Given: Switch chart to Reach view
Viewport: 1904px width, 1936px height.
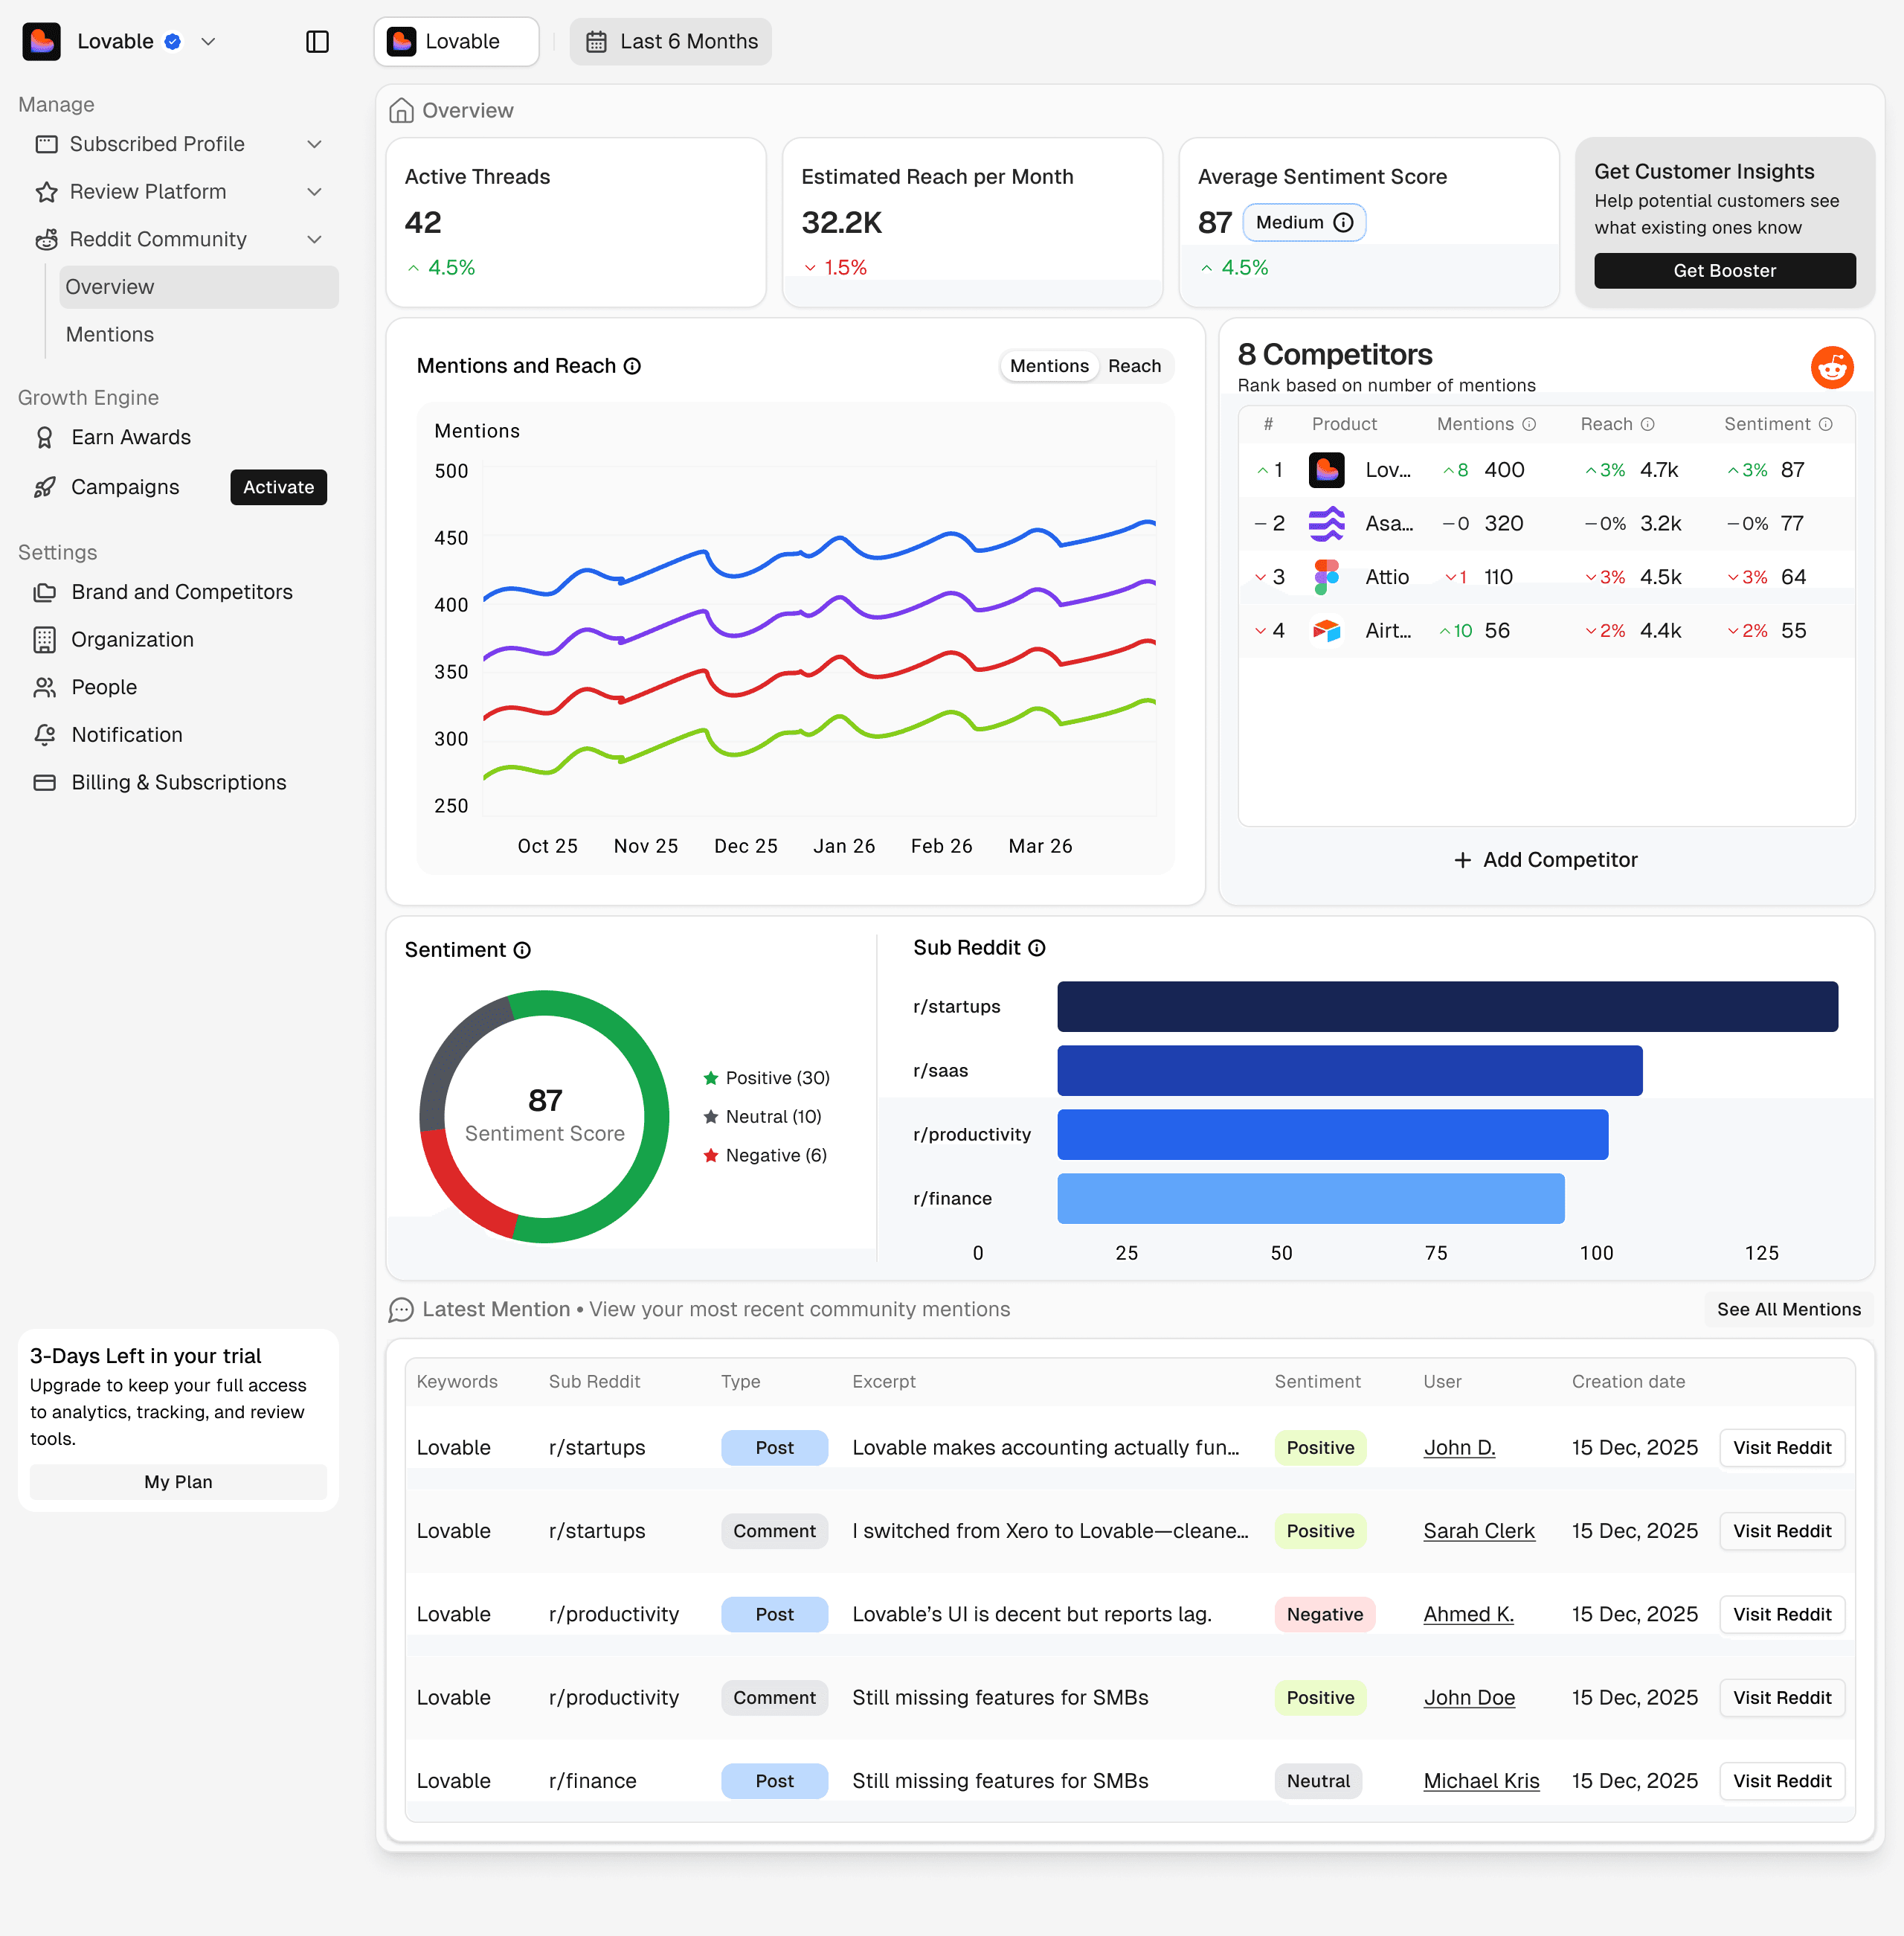Looking at the screenshot, I should click(x=1134, y=366).
